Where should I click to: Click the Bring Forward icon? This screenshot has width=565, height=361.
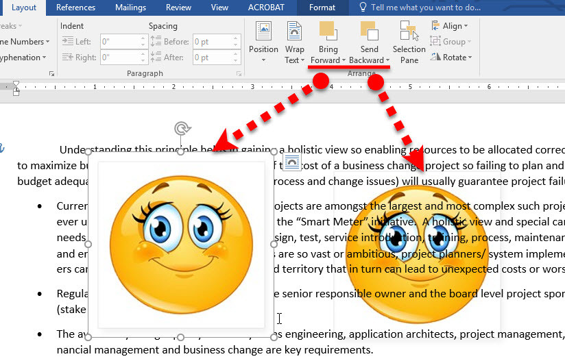(328, 32)
